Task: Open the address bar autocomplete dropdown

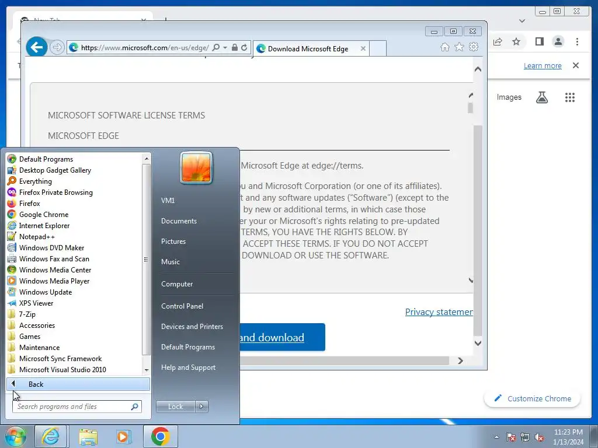Action: (x=225, y=48)
